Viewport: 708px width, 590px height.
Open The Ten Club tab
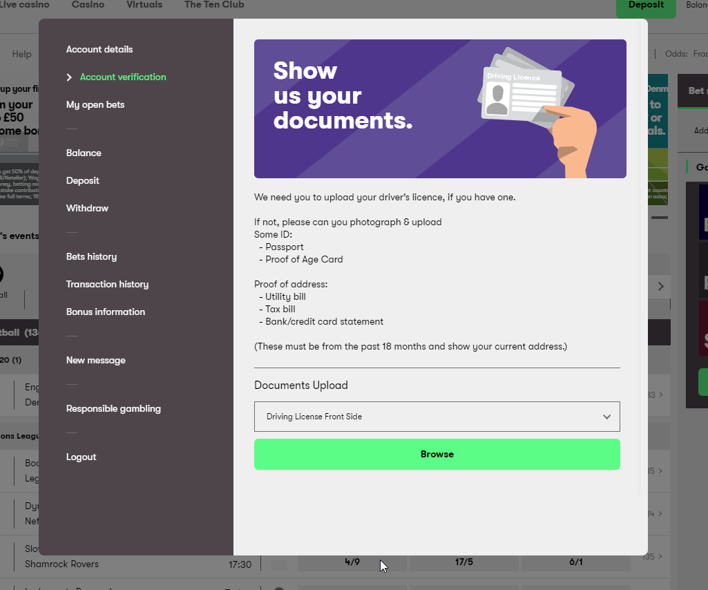coord(214,6)
